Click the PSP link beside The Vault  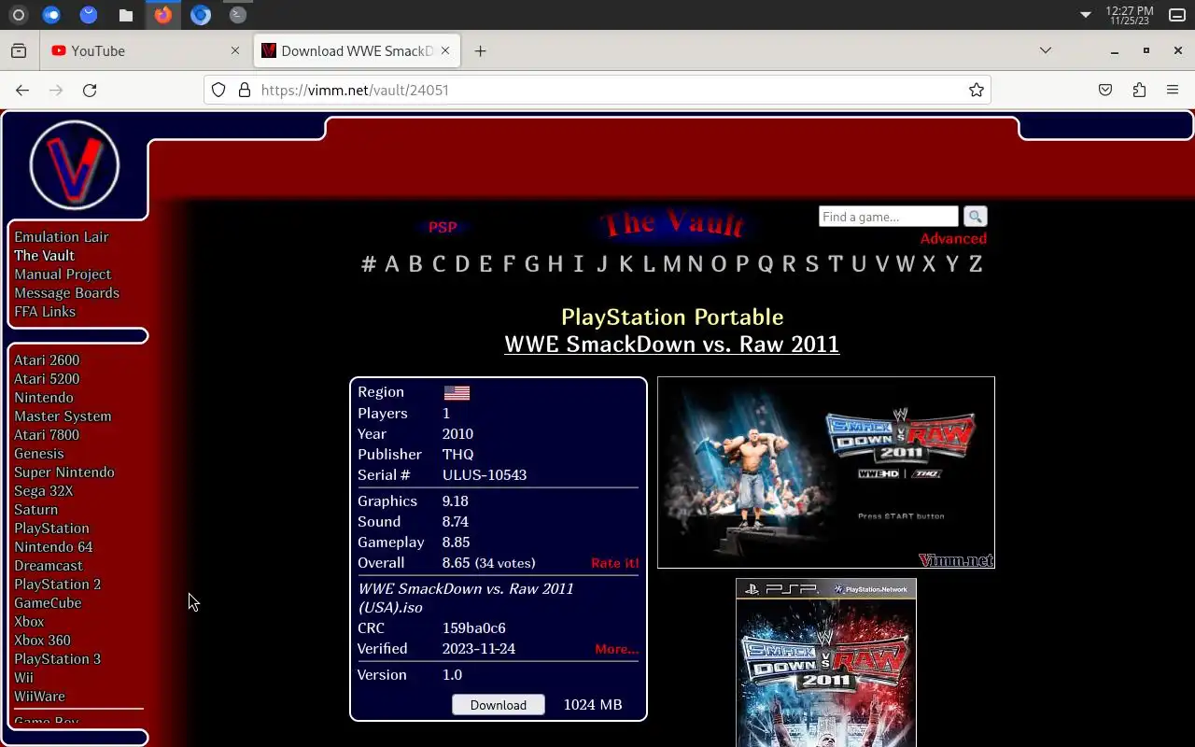click(x=443, y=227)
